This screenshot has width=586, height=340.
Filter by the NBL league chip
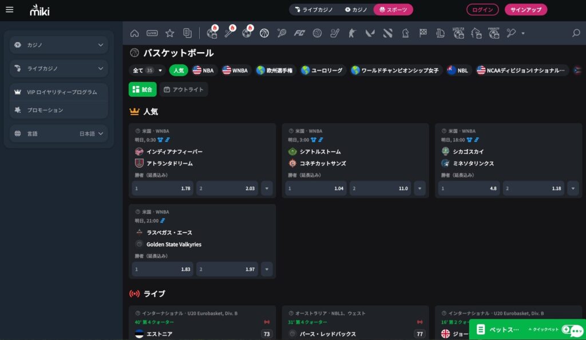458,70
